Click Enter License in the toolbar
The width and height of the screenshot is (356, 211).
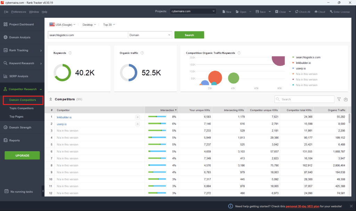coord(340,12)
